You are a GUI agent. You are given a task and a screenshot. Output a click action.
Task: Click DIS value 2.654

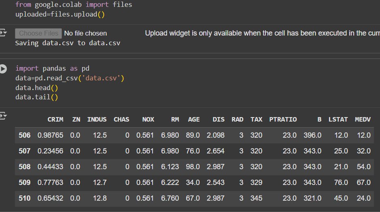[215, 151]
